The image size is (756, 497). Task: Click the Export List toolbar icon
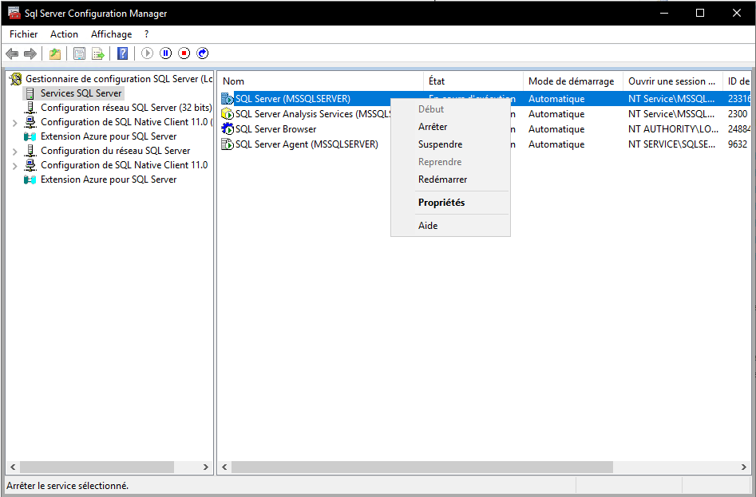pos(98,53)
